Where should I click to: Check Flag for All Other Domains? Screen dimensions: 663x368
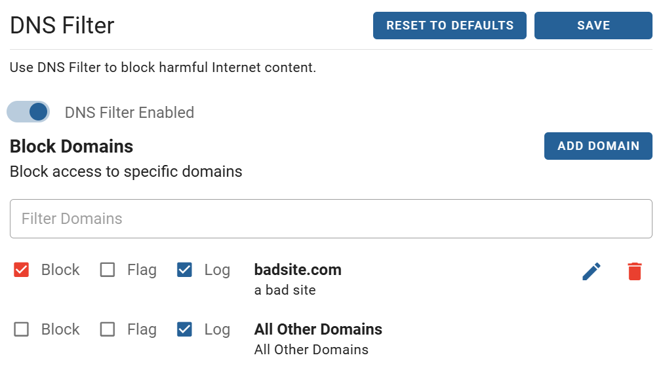pyautogui.click(x=108, y=329)
